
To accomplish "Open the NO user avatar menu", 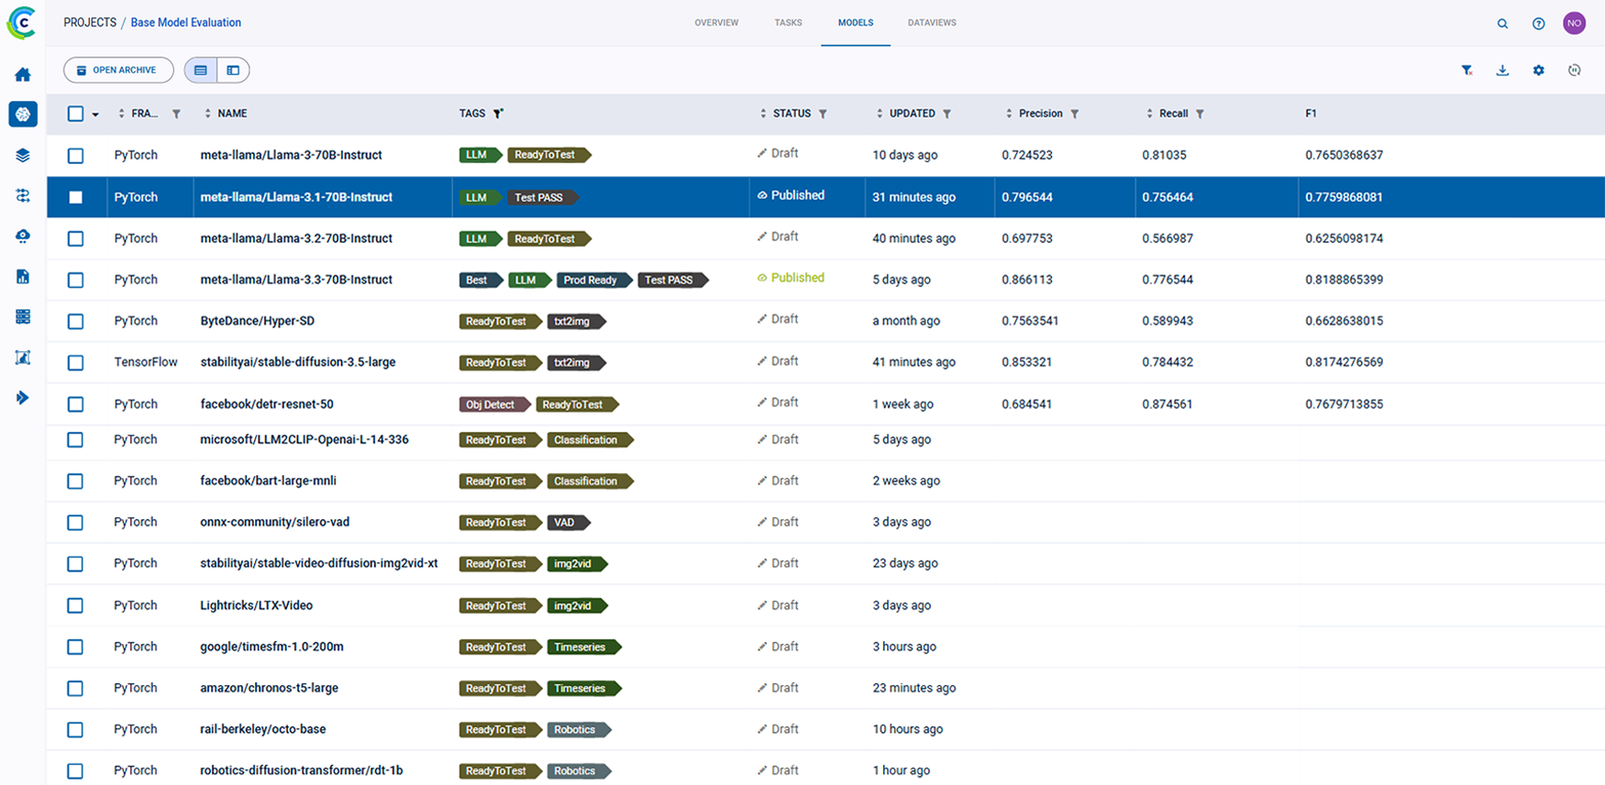I will click(x=1574, y=24).
